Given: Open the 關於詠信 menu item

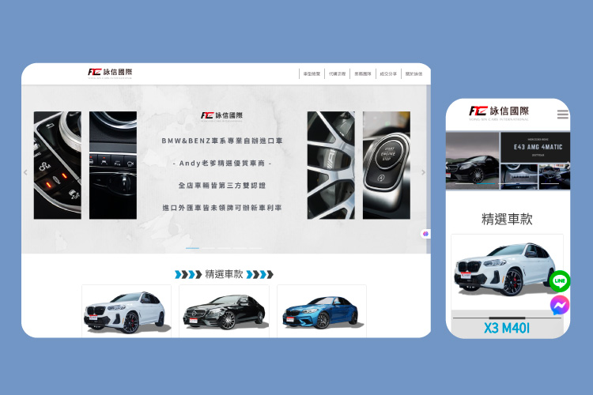Looking at the screenshot, I should (414, 73).
